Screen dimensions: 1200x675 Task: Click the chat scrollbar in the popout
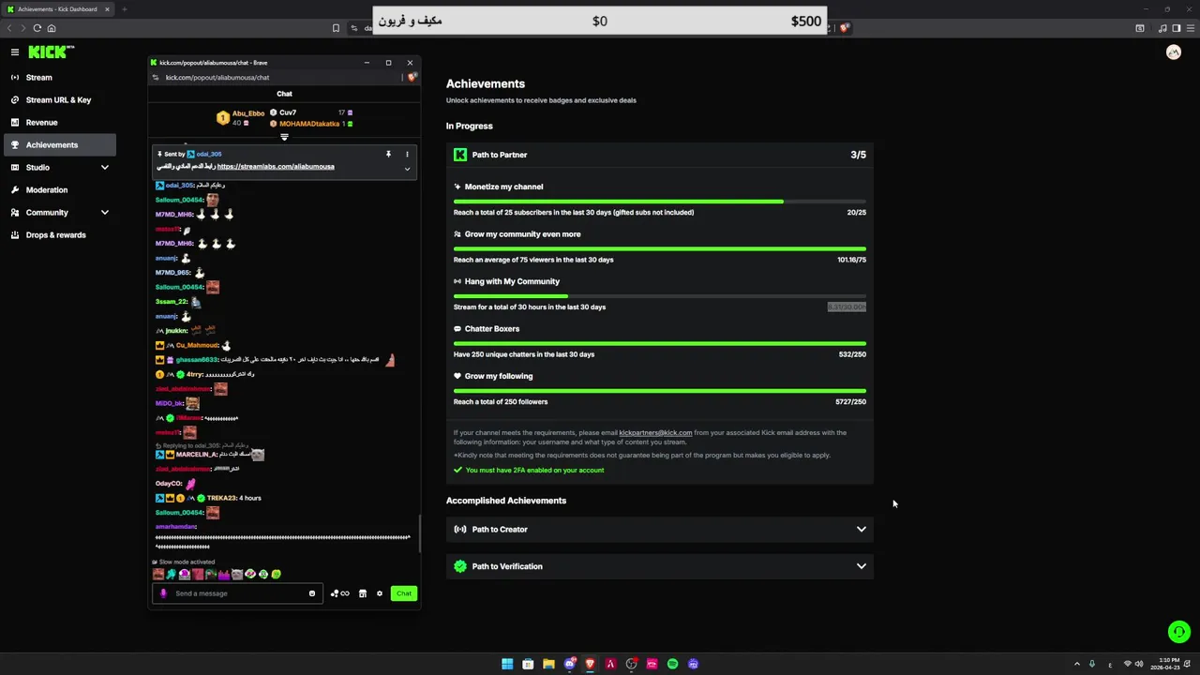tap(419, 534)
